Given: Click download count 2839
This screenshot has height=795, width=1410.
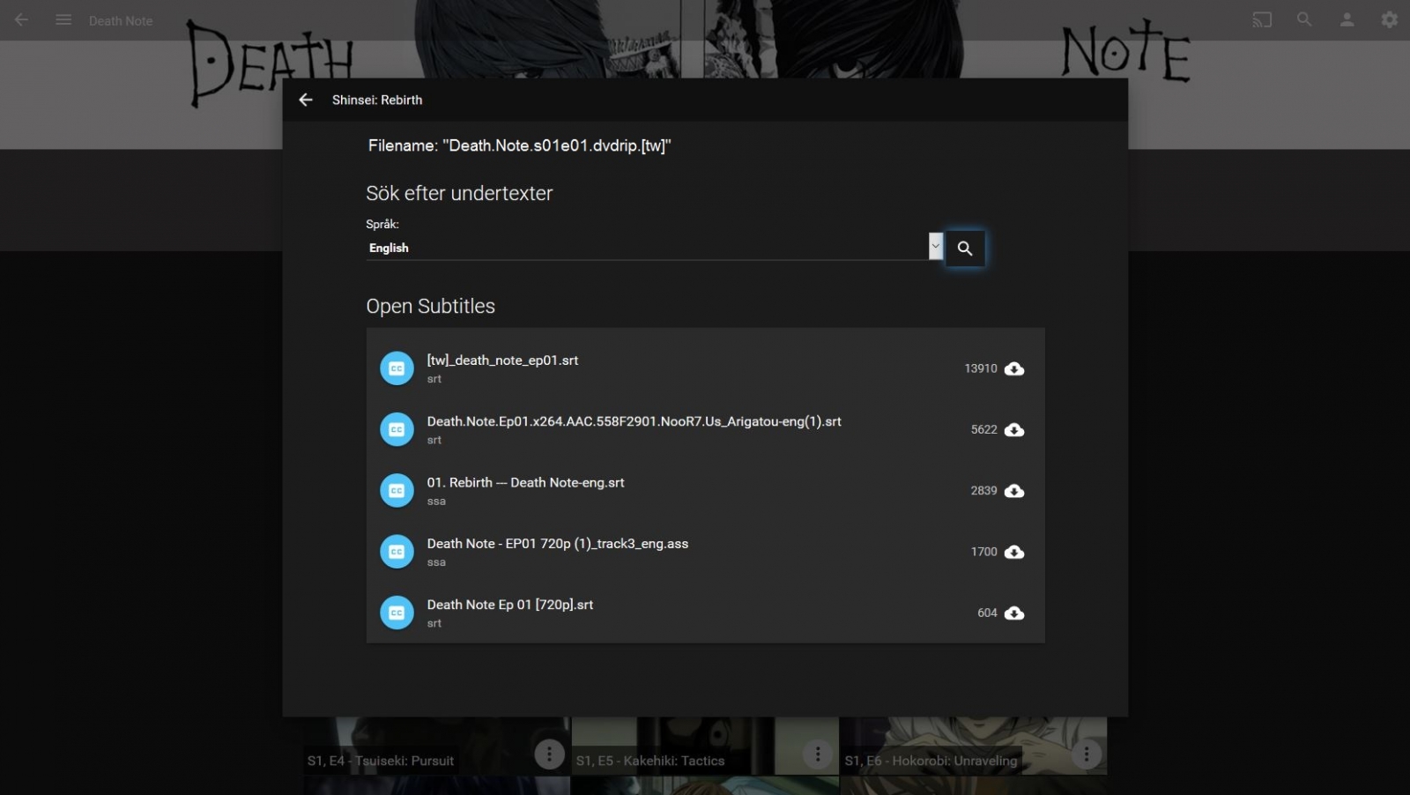Looking at the screenshot, I should click(x=984, y=491).
